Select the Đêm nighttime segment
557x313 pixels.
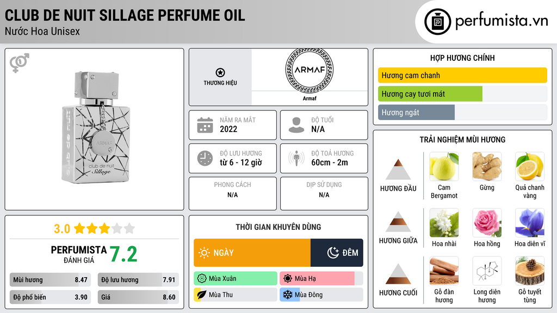pyautogui.click(x=337, y=253)
